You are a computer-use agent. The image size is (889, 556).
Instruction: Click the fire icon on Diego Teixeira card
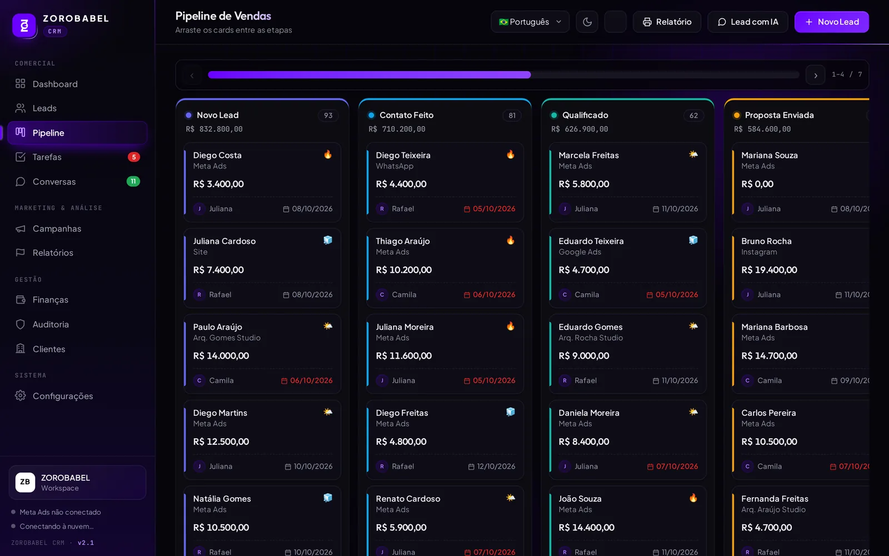point(511,155)
